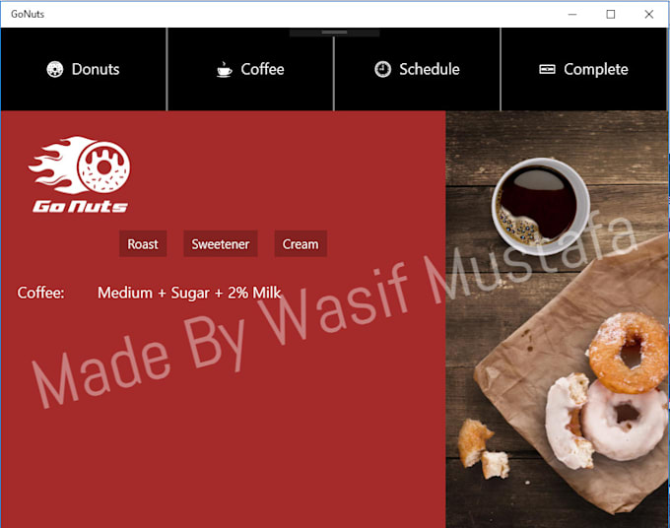Click the clock icon beside Schedule
Image resolution: width=670 pixels, height=528 pixels.
(x=382, y=69)
